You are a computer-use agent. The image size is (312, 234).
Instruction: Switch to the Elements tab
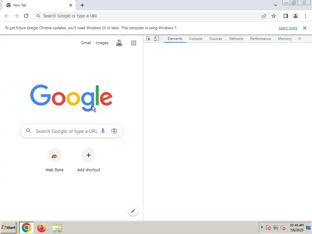[x=175, y=39]
